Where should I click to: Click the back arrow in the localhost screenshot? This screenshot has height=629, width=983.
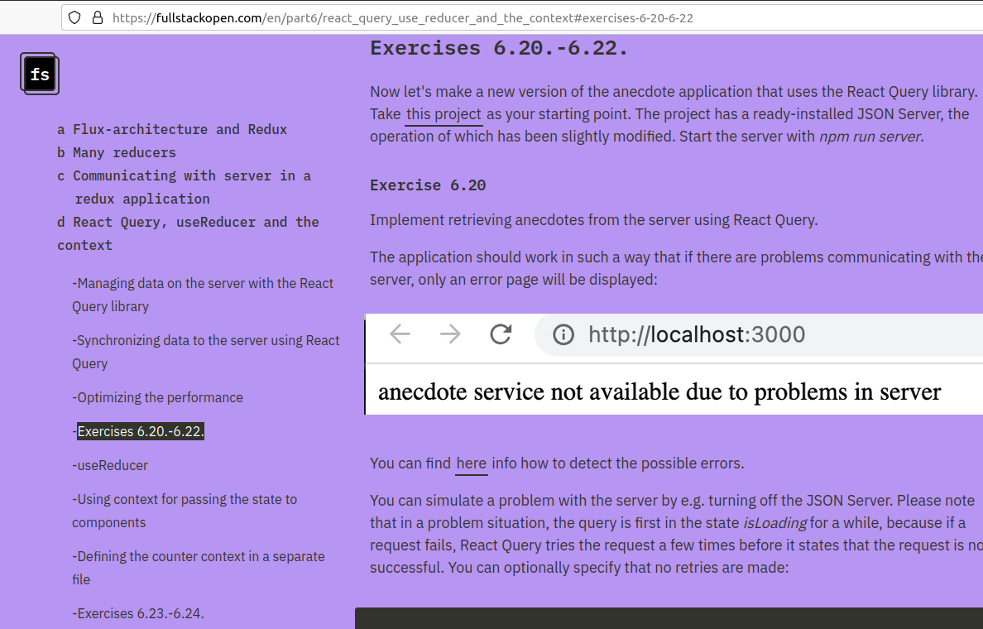point(400,334)
